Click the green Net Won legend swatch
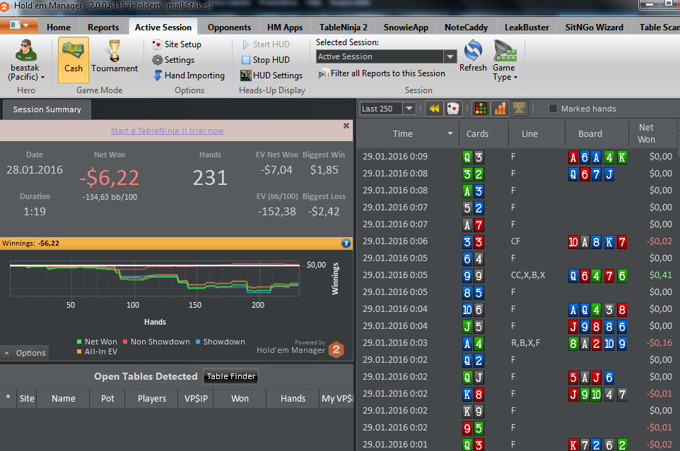This screenshot has height=451, width=680. [79, 342]
